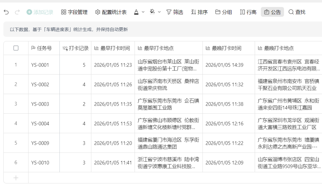The width and height of the screenshot is (322, 189).
Task: Select the 山东省烟台市莱山区 location cell
Action: tap(169, 65)
